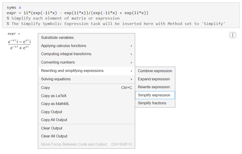Select Substitute variables menu entry

point(57,38)
